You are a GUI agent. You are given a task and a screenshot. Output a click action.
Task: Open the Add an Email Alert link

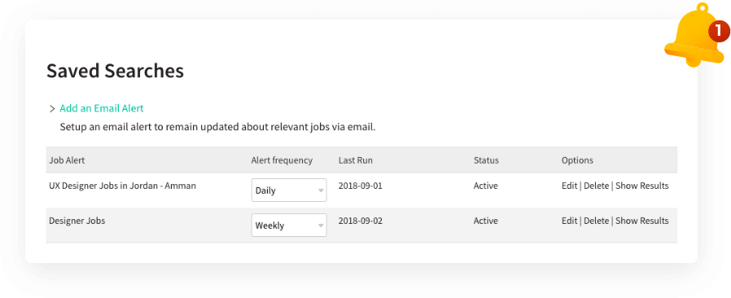(102, 108)
